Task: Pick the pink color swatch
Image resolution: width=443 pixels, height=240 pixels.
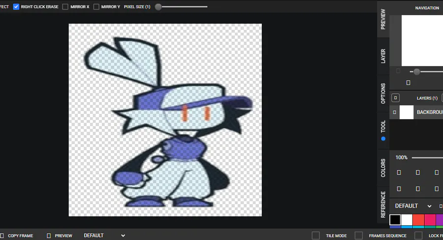Action: (x=430, y=220)
